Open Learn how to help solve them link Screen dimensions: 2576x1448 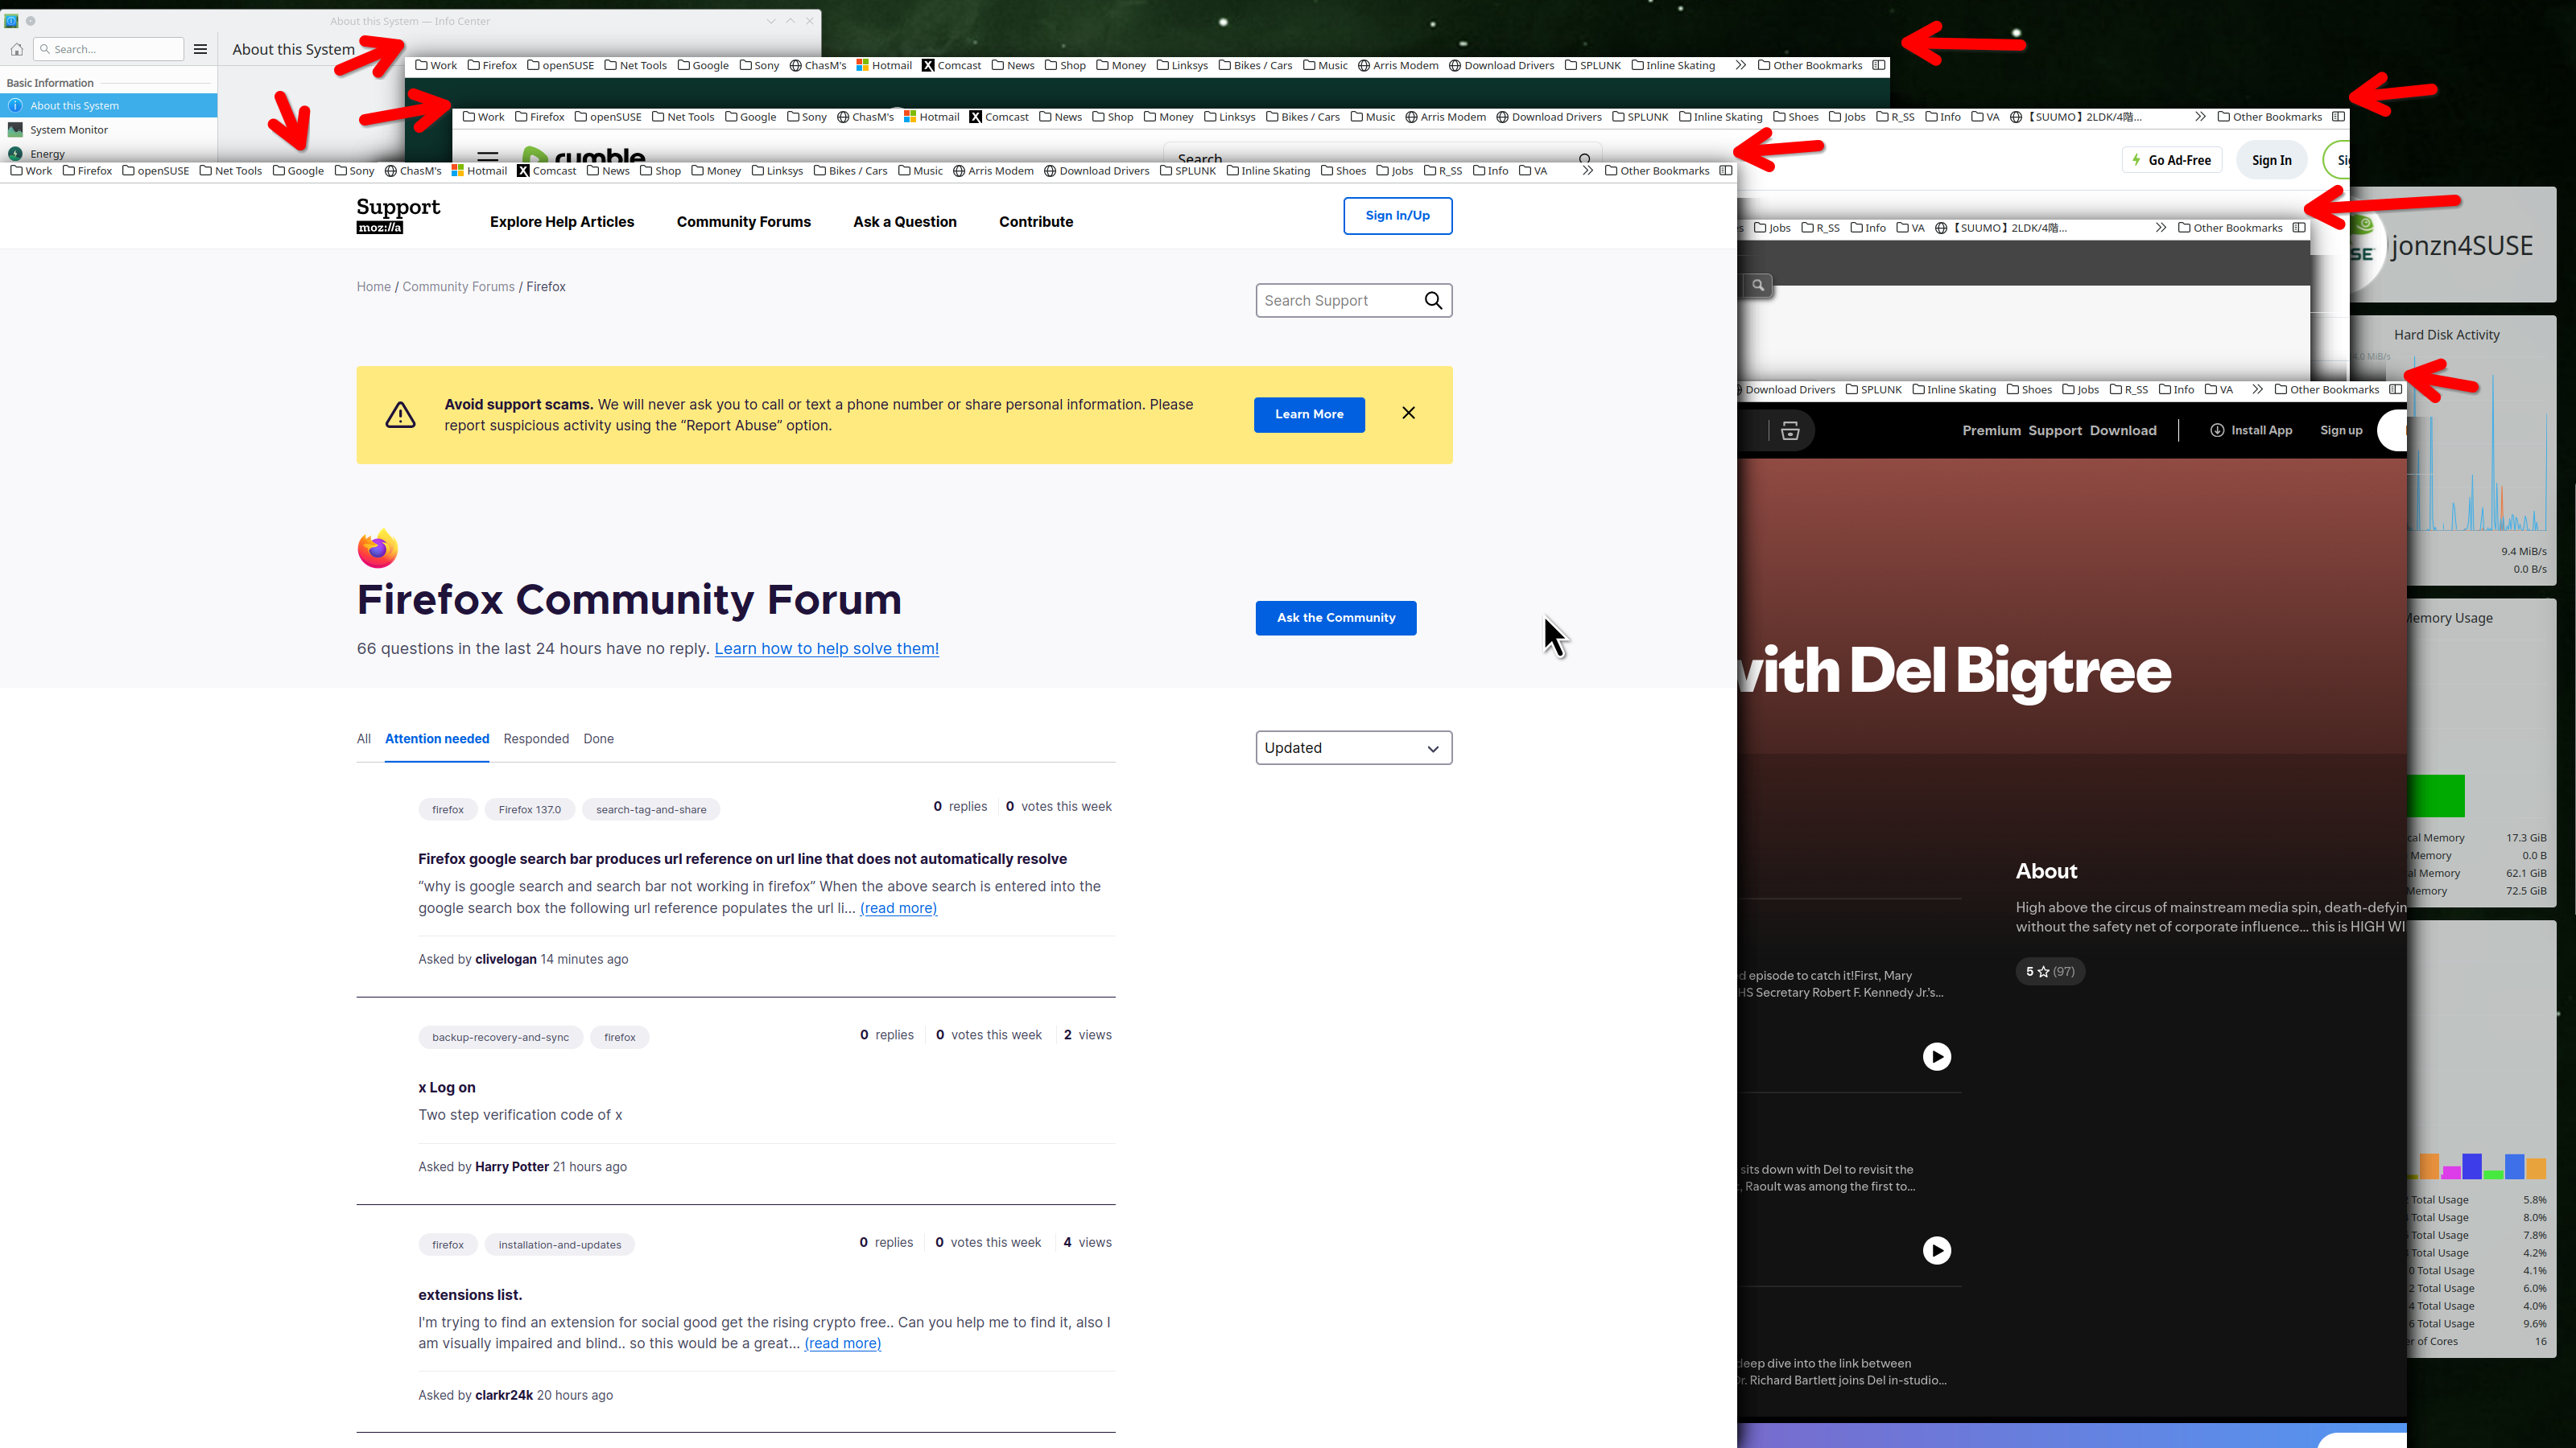click(826, 648)
